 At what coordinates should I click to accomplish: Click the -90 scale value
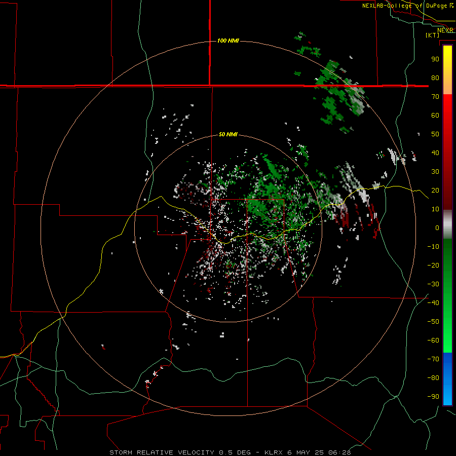(x=433, y=397)
